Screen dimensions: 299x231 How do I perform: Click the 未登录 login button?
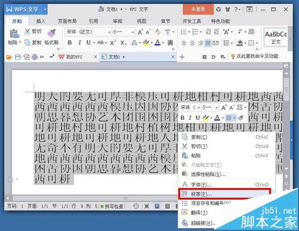[x=198, y=9]
